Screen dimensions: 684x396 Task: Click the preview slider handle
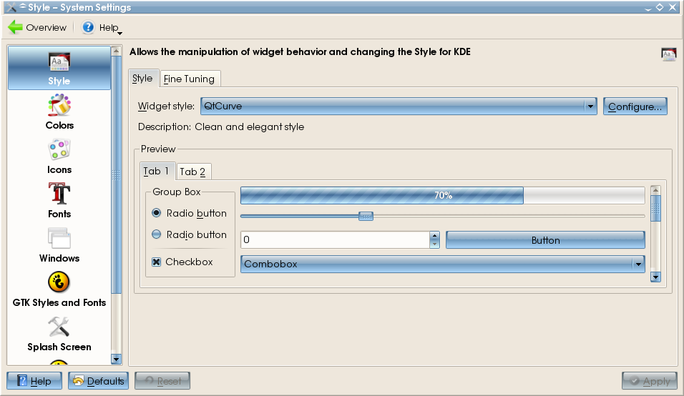pos(366,216)
